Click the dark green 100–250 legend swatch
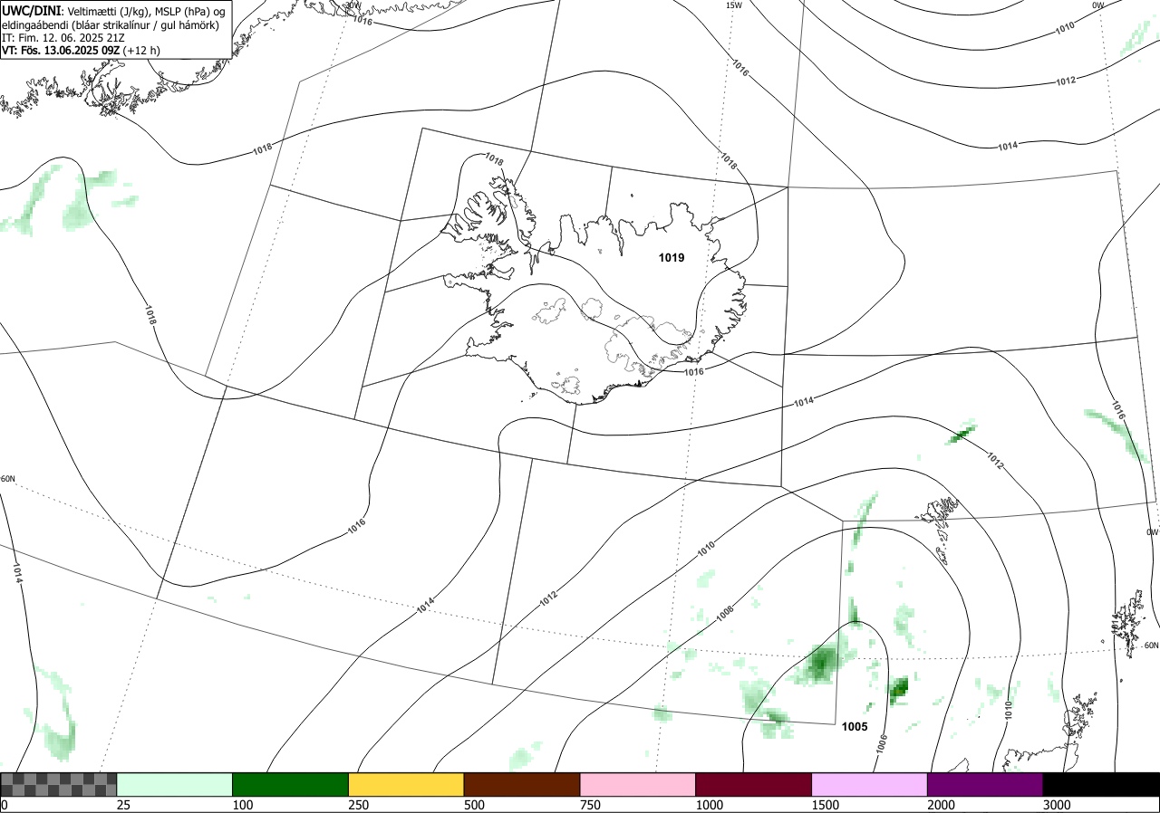The image size is (1160, 813). [291, 784]
